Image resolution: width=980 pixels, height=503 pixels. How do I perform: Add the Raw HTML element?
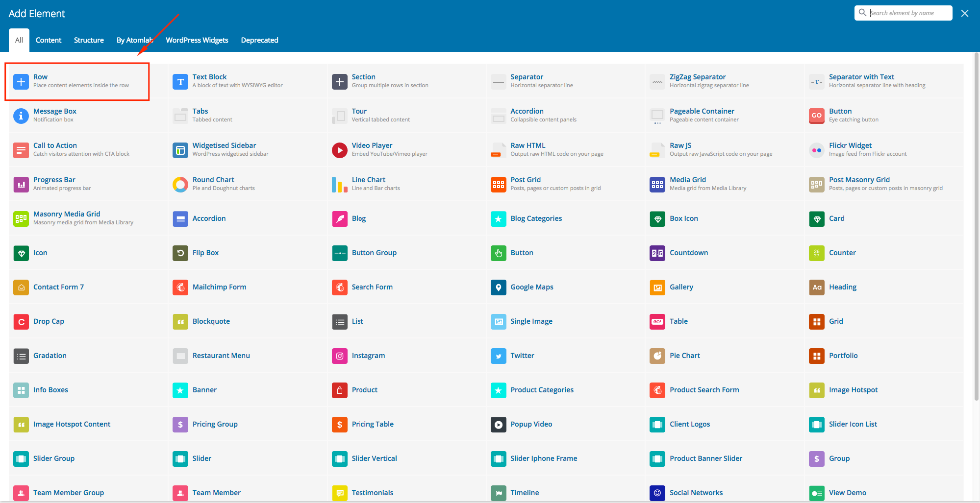[x=566, y=150]
